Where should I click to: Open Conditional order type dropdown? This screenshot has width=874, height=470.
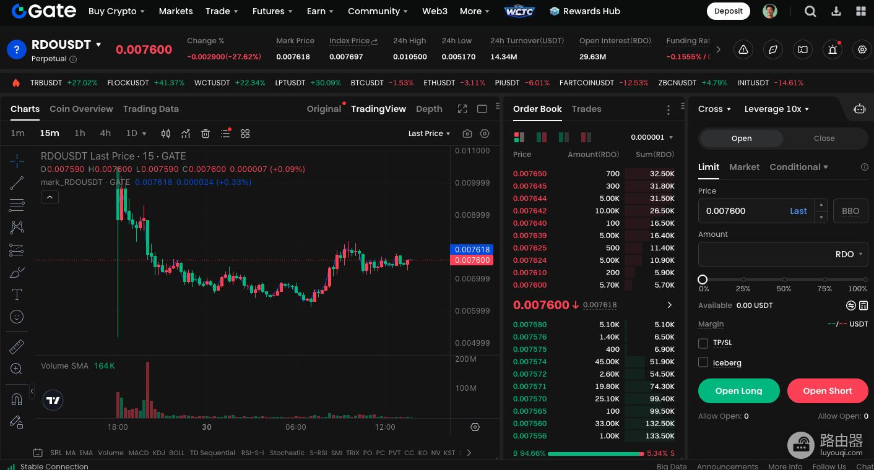pyautogui.click(x=798, y=167)
